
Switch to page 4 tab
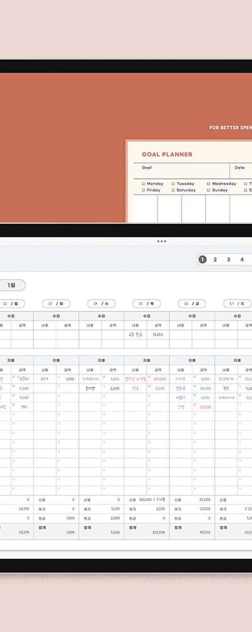click(x=241, y=260)
